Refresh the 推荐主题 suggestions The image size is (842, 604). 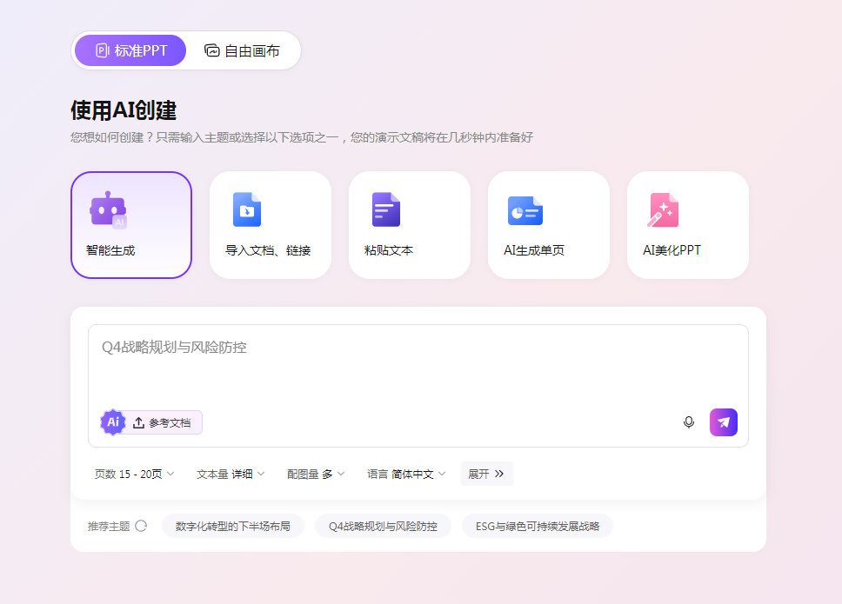[141, 526]
